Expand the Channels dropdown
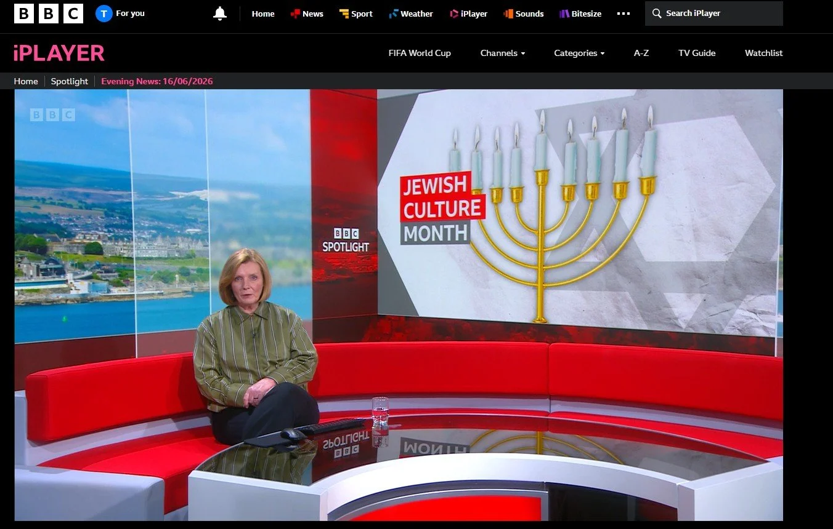The height and width of the screenshot is (529, 833). [503, 54]
